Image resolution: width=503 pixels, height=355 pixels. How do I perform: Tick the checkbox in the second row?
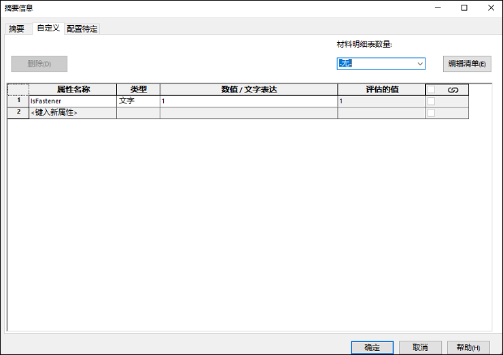point(431,113)
